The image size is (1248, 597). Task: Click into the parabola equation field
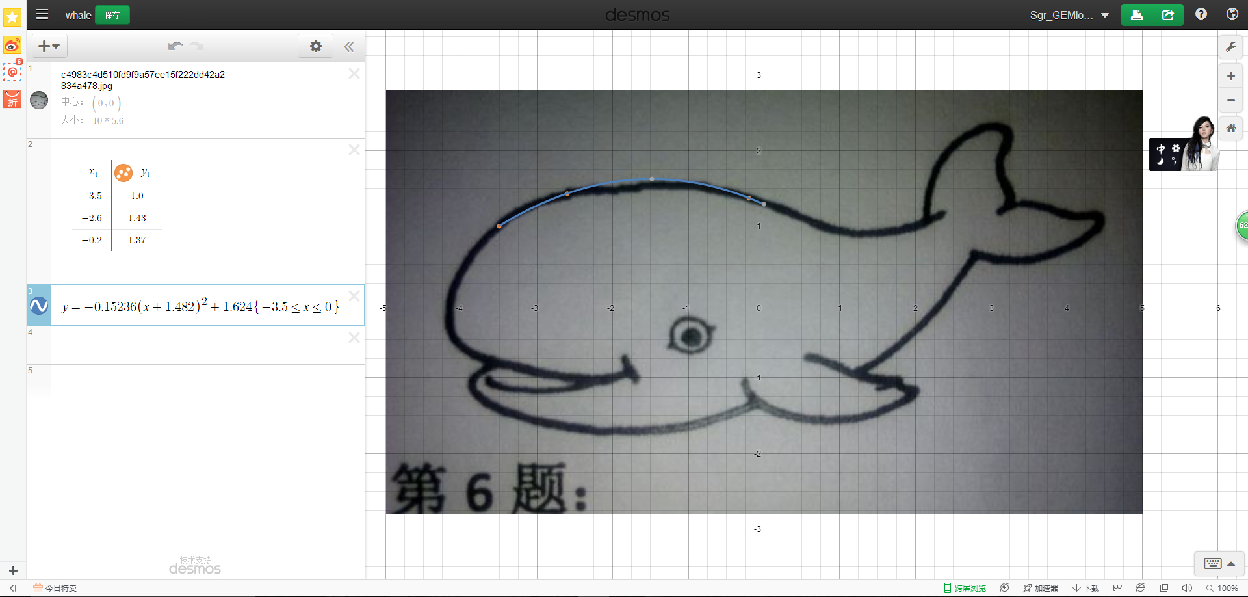200,306
